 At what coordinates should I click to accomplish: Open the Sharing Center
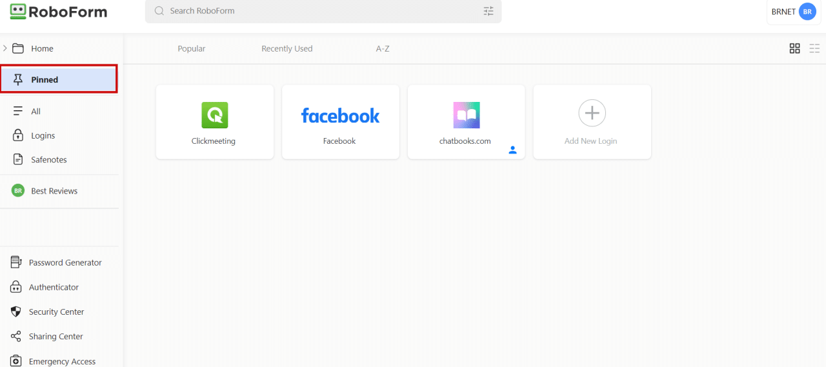pos(55,336)
